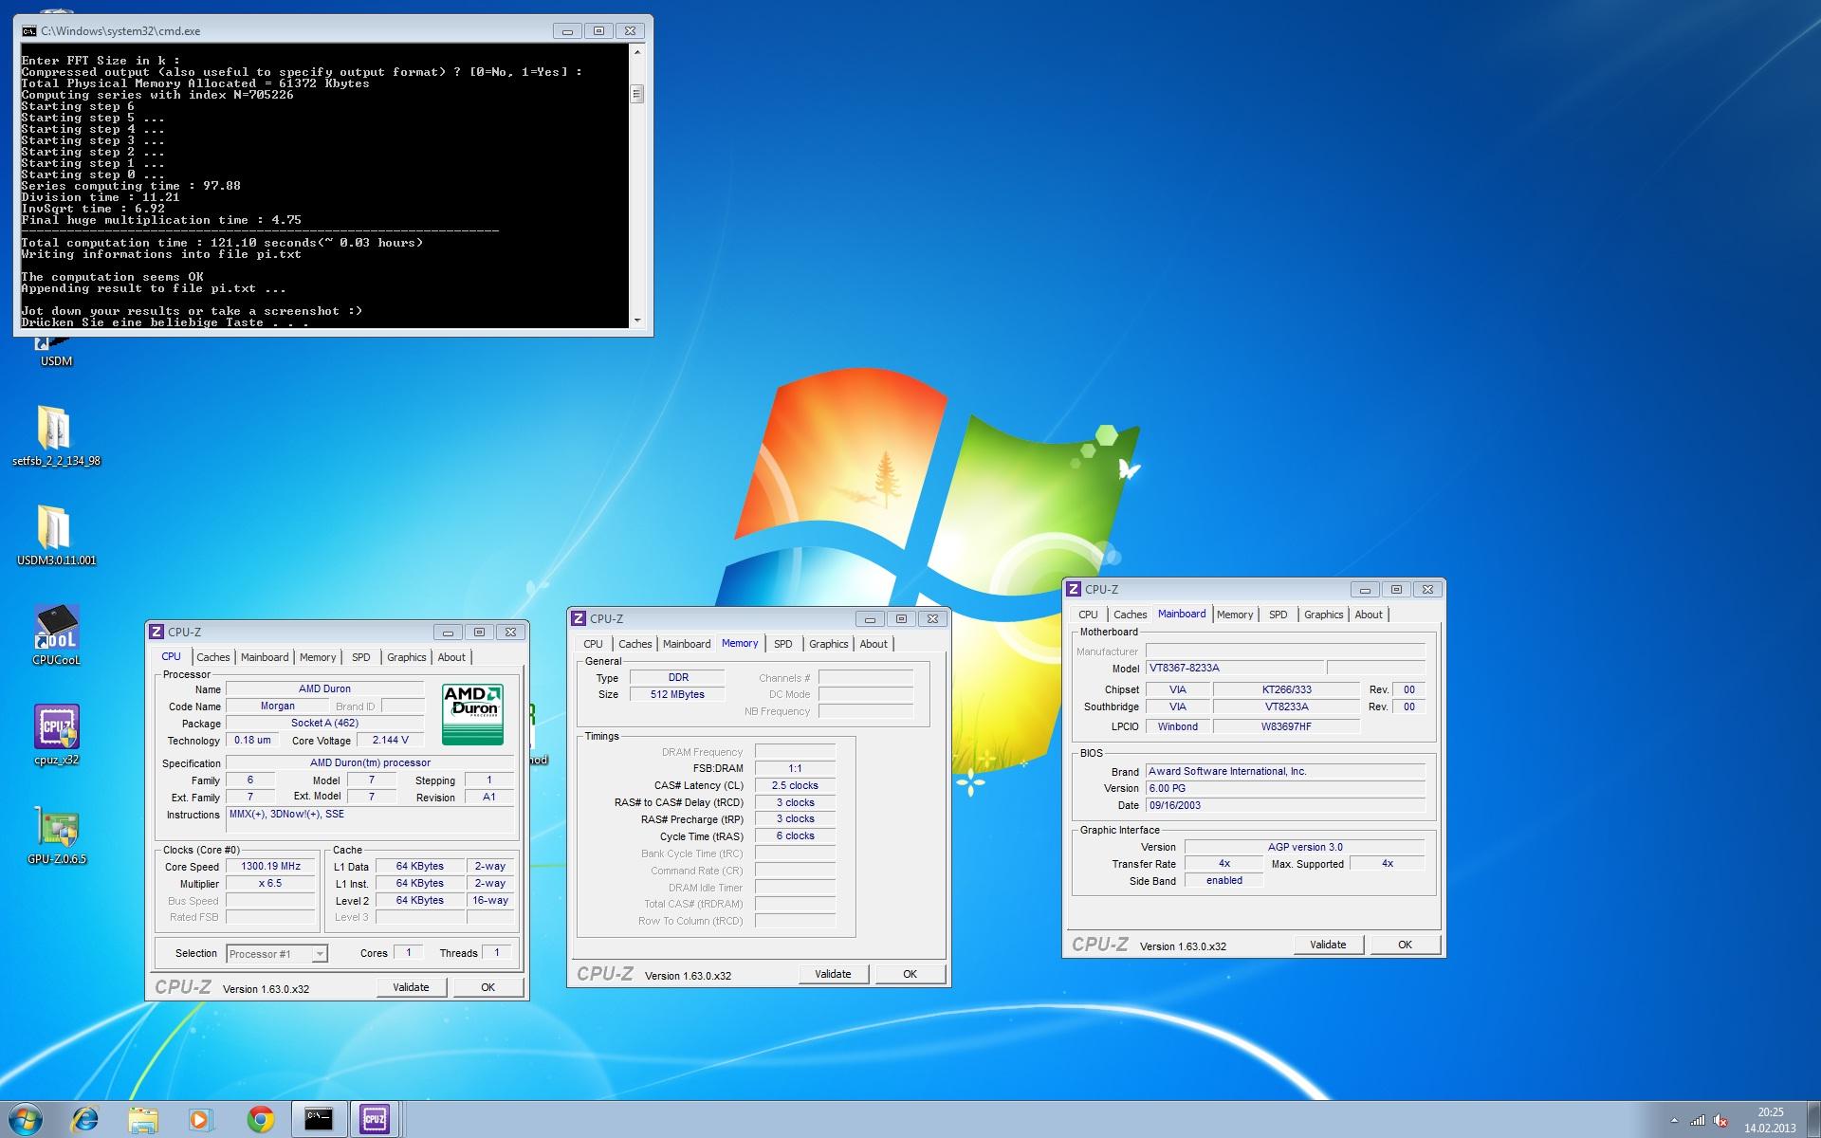1821x1138 pixels.
Task: Click the Z icon of the Mainboard CPU-Z window
Action: [x=1074, y=589]
